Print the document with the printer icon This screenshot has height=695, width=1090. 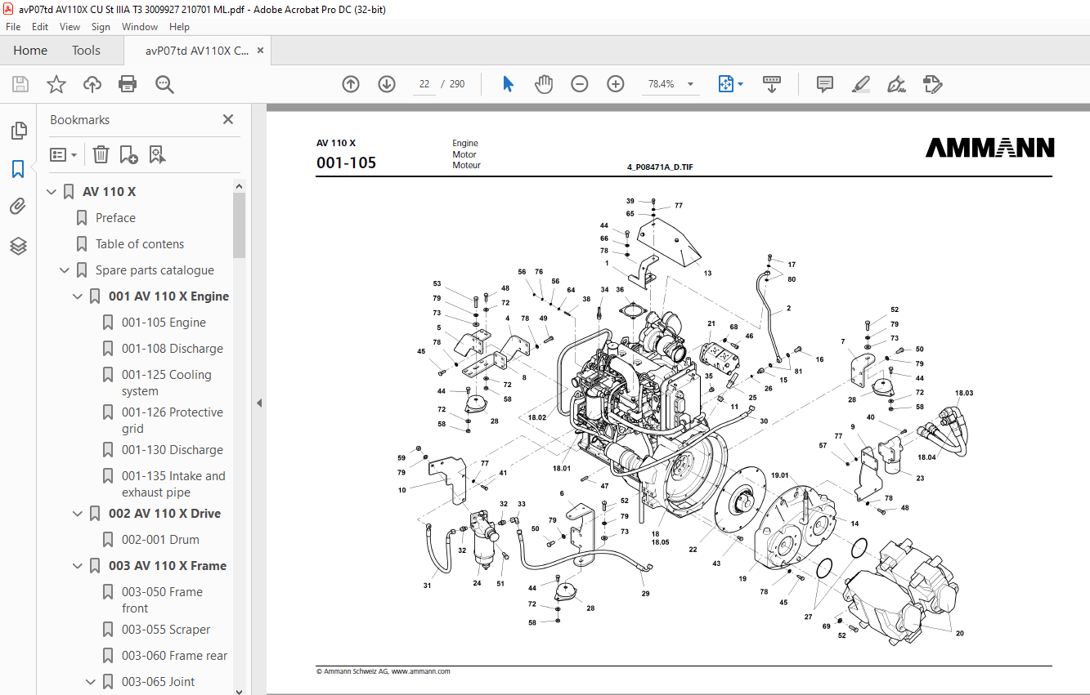128,84
